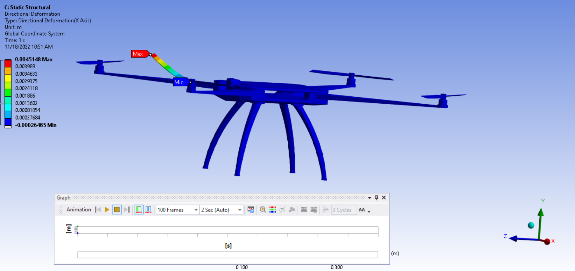Viewport: 575px width, 271px height.
Task: Toggle Result Sets frames mode (blue icon)
Action: click(x=148, y=210)
